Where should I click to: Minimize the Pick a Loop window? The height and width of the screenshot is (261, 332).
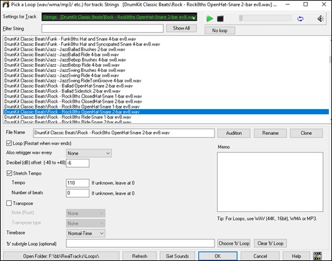pos(288,4)
